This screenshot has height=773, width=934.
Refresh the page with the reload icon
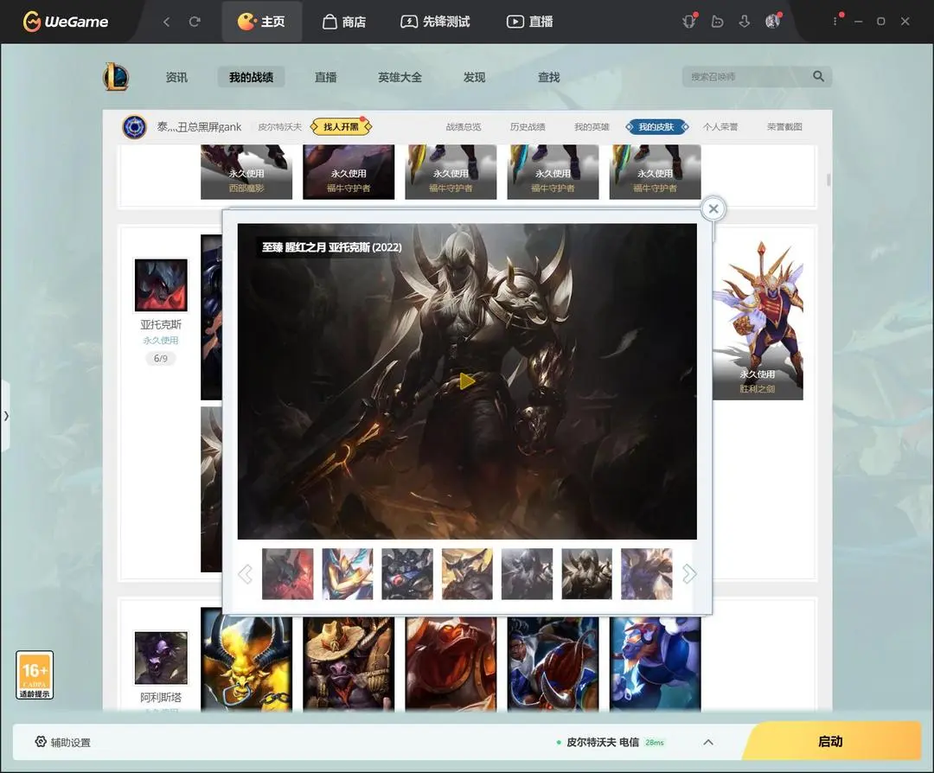click(x=195, y=22)
